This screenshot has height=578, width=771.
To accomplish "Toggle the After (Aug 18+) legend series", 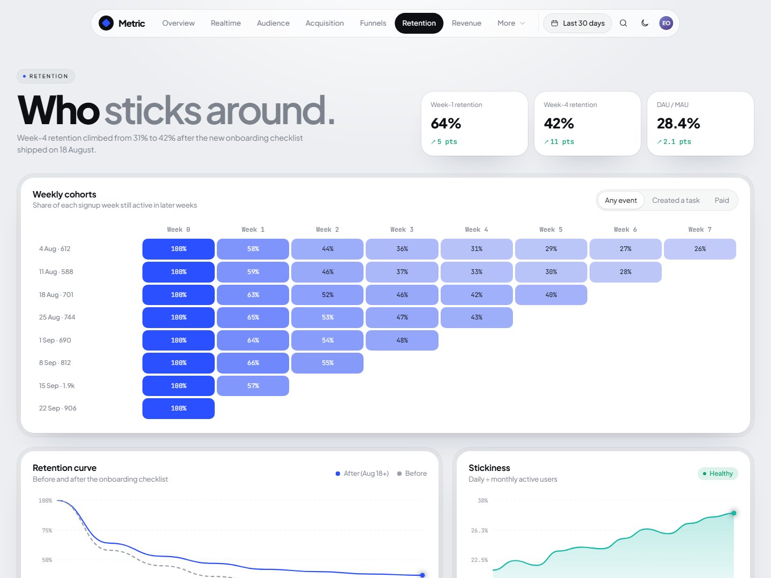I will click(362, 474).
